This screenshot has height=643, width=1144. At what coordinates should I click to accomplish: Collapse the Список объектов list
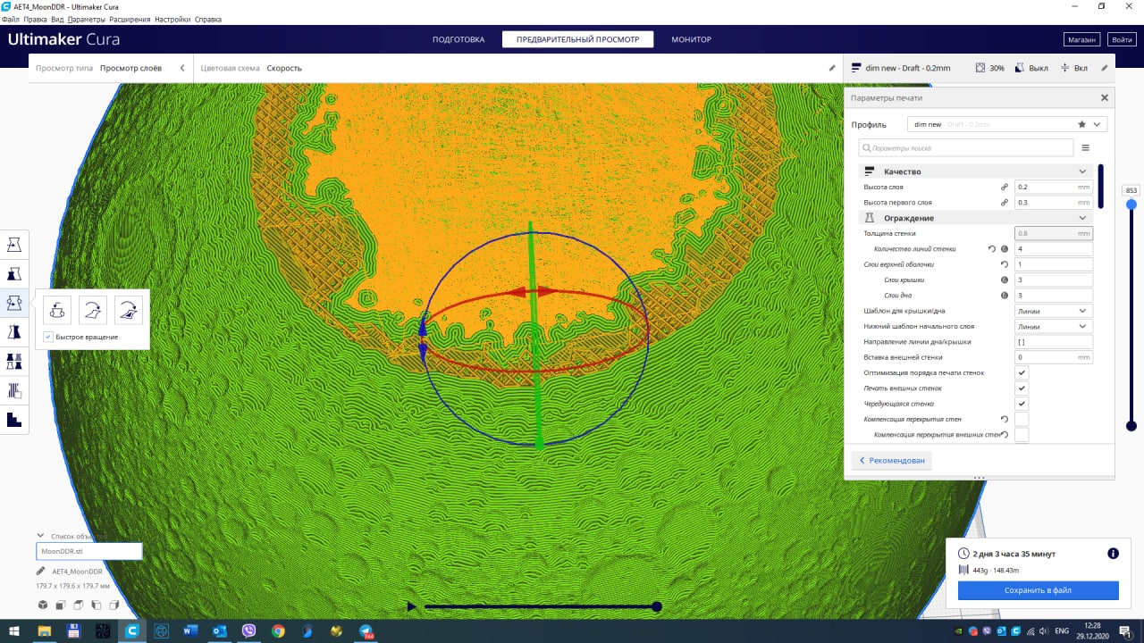point(41,536)
